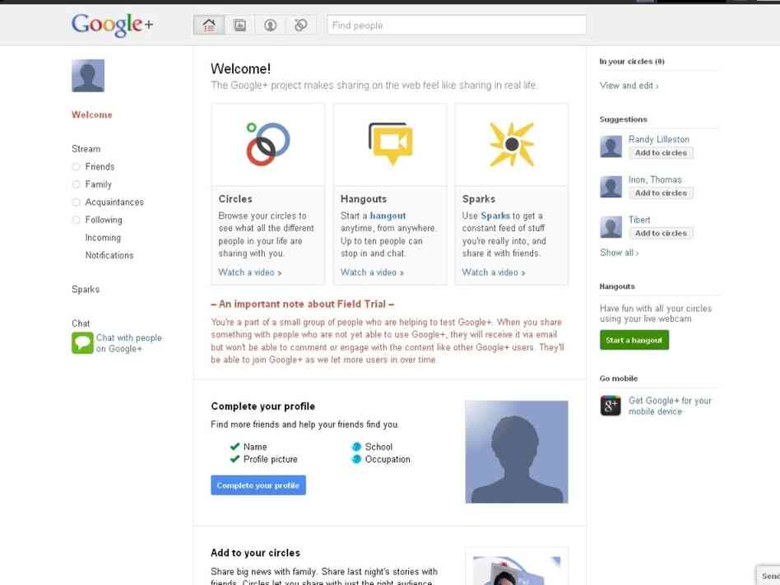Click the Profile picture checkmark icon

[x=234, y=459]
